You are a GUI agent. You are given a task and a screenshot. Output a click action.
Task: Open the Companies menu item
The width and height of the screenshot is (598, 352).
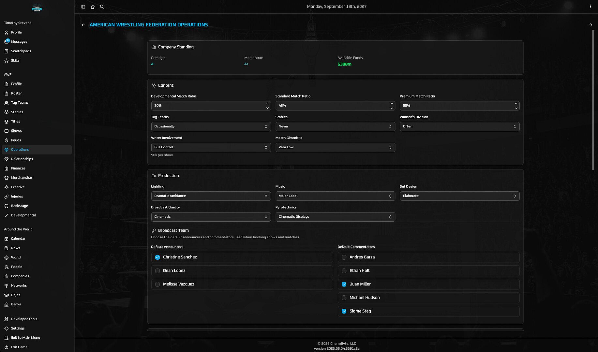tap(37, 276)
